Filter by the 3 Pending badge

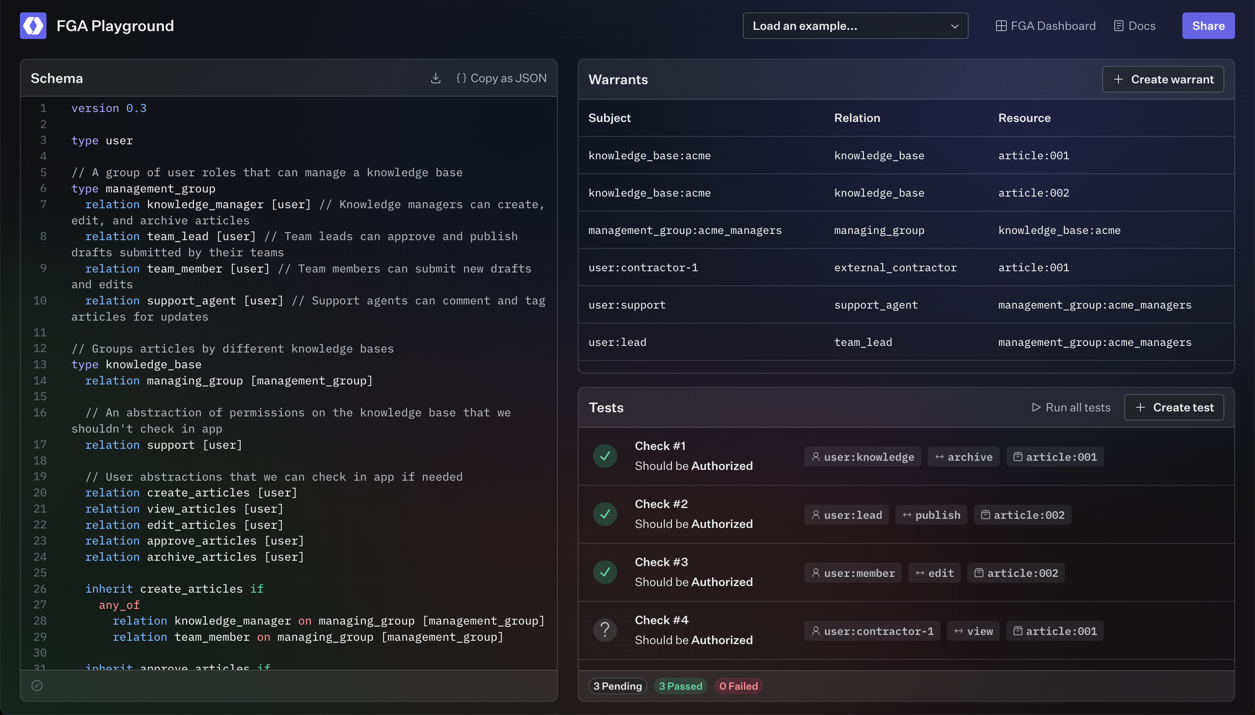(x=617, y=686)
